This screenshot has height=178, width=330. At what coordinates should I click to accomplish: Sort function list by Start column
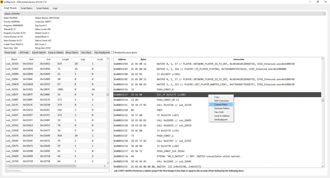coord(31,59)
